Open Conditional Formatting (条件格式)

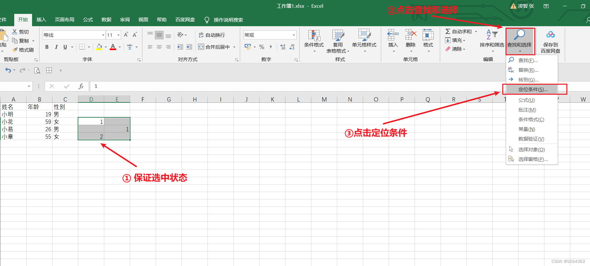(314, 41)
